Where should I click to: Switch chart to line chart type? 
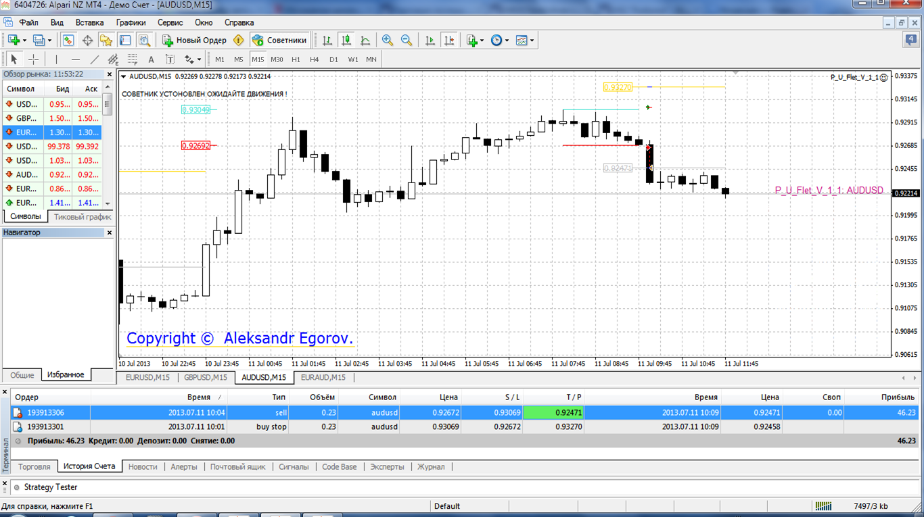[365, 41]
